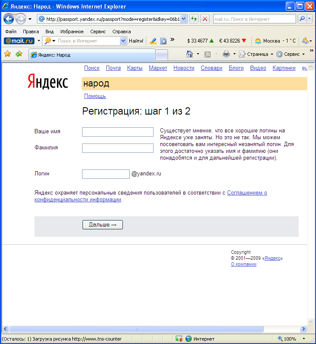Click the Найти! toolbar button
The width and height of the screenshot is (316, 344).
pyautogui.click(x=136, y=41)
